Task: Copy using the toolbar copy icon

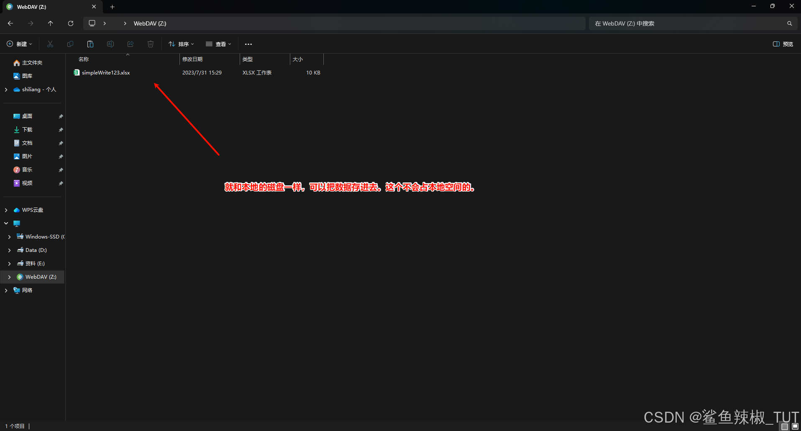Action: click(70, 44)
